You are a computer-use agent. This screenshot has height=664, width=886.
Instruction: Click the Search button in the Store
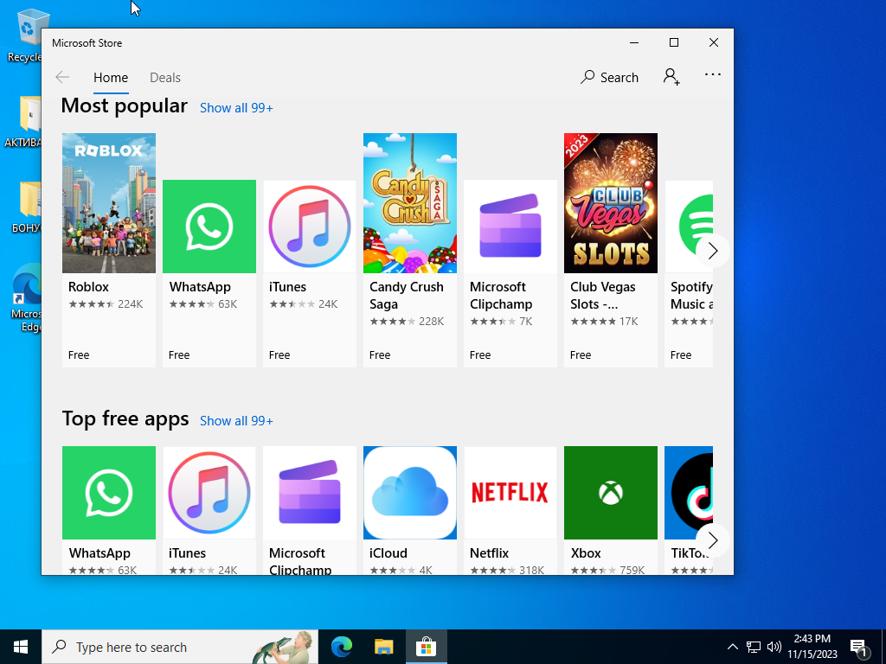click(609, 77)
